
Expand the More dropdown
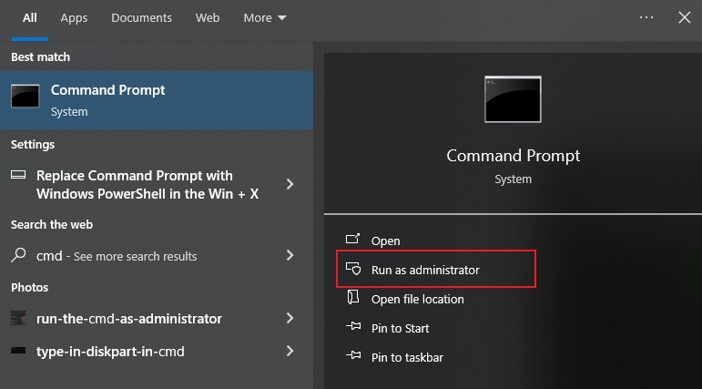265,18
